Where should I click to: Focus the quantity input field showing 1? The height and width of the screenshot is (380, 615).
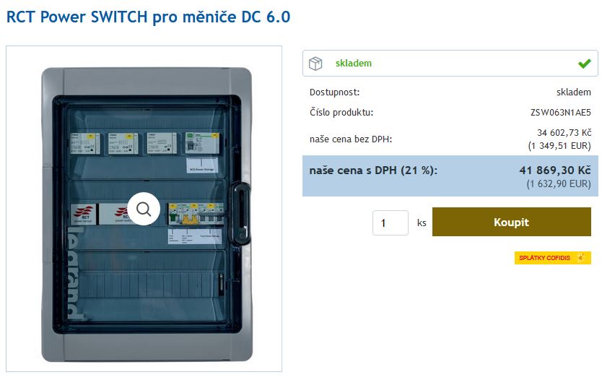point(391,223)
